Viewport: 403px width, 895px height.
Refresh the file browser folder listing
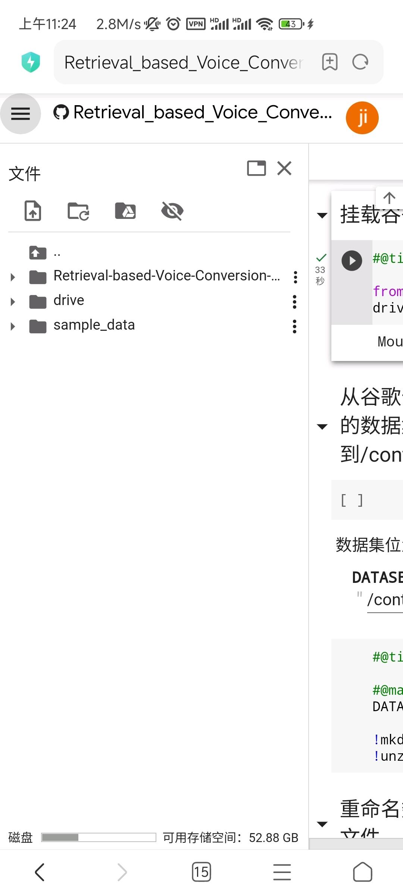[78, 211]
